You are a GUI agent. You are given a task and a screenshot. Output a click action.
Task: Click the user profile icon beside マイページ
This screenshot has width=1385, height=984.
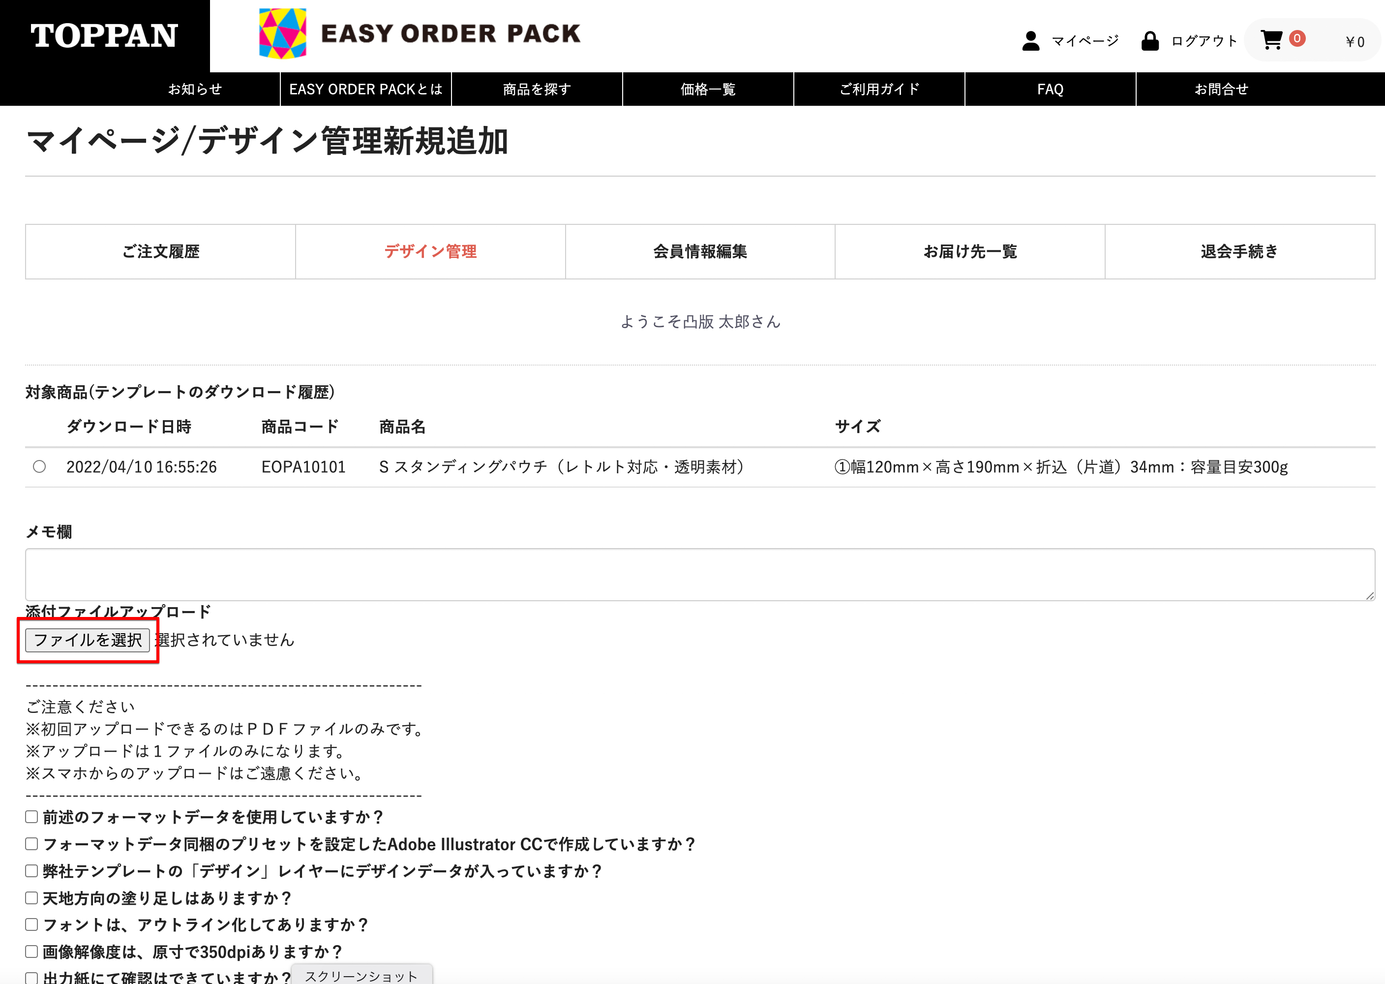coord(1031,41)
